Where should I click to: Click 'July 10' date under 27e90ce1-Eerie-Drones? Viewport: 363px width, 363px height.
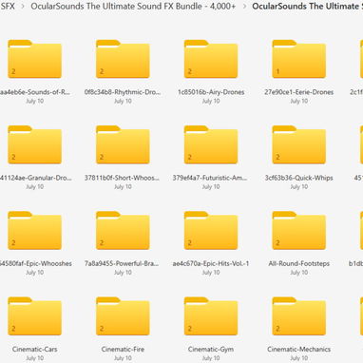(299, 101)
